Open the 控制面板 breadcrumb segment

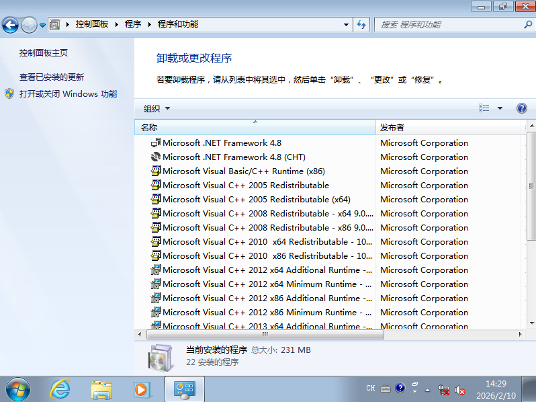point(92,24)
